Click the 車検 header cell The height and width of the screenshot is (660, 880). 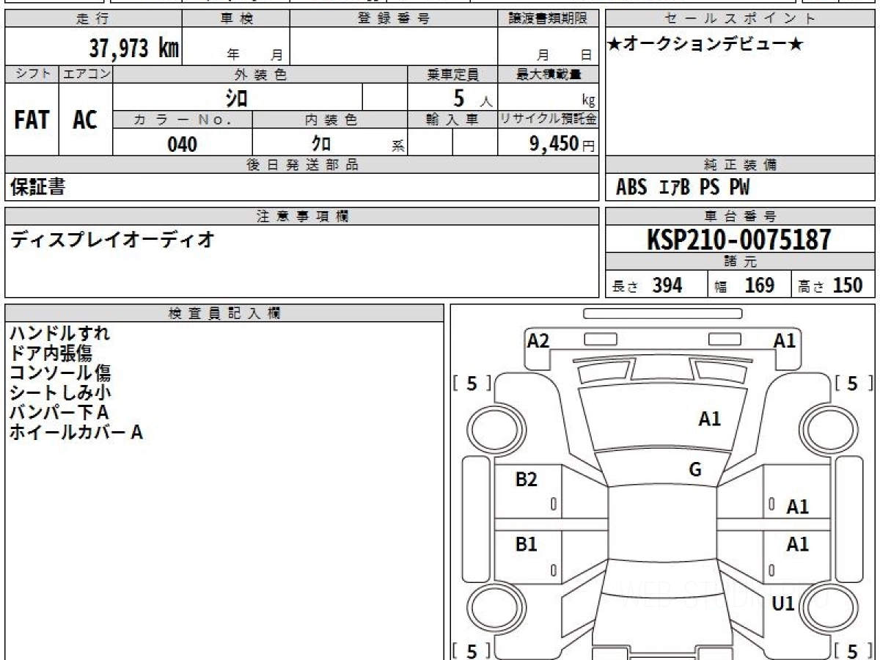pyautogui.click(x=236, y=19)
